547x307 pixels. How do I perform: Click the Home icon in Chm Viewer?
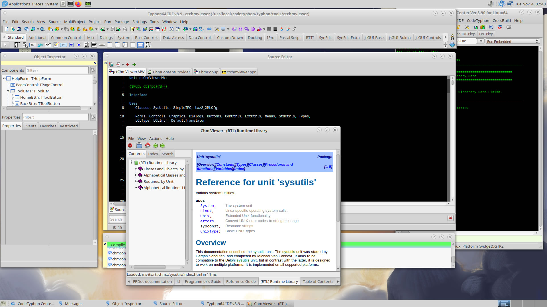pyautogui.click(x=148, y=146)
